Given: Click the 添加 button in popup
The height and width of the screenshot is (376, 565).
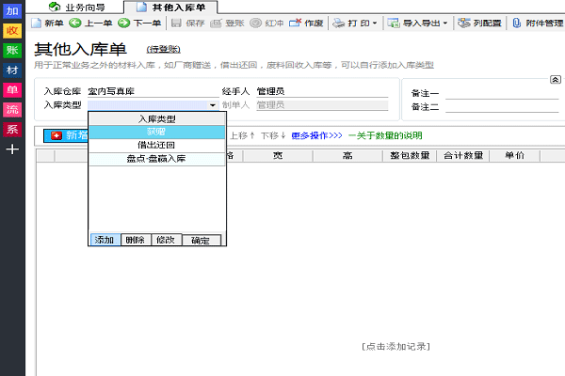Looking at the screenshot, I should 105,240.
